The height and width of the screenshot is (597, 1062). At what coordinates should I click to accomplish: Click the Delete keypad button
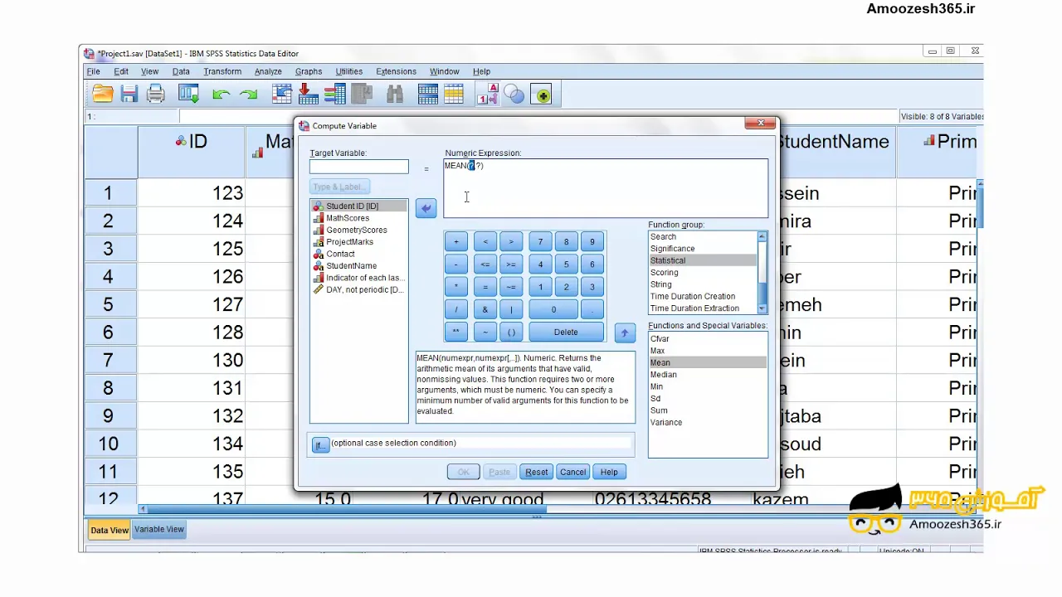(566, 332)
